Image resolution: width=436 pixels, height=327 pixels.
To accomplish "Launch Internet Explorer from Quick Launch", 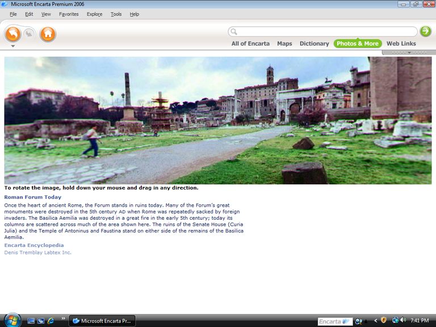I will pyautogui.click(x=51, y=321).
